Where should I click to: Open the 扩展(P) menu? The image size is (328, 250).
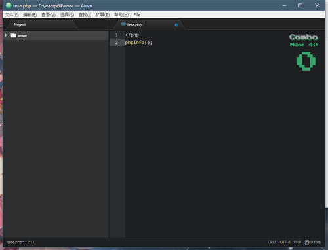102,15
